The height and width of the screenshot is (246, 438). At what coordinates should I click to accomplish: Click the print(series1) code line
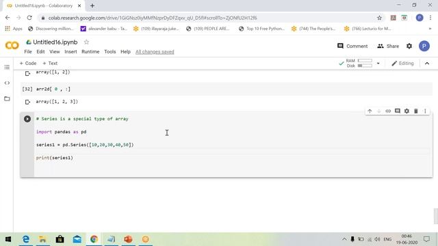click(x=55, y=158)
